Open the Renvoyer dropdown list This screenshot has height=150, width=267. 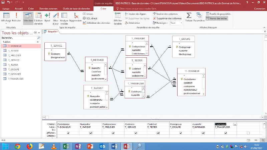(x=176, y=23)
